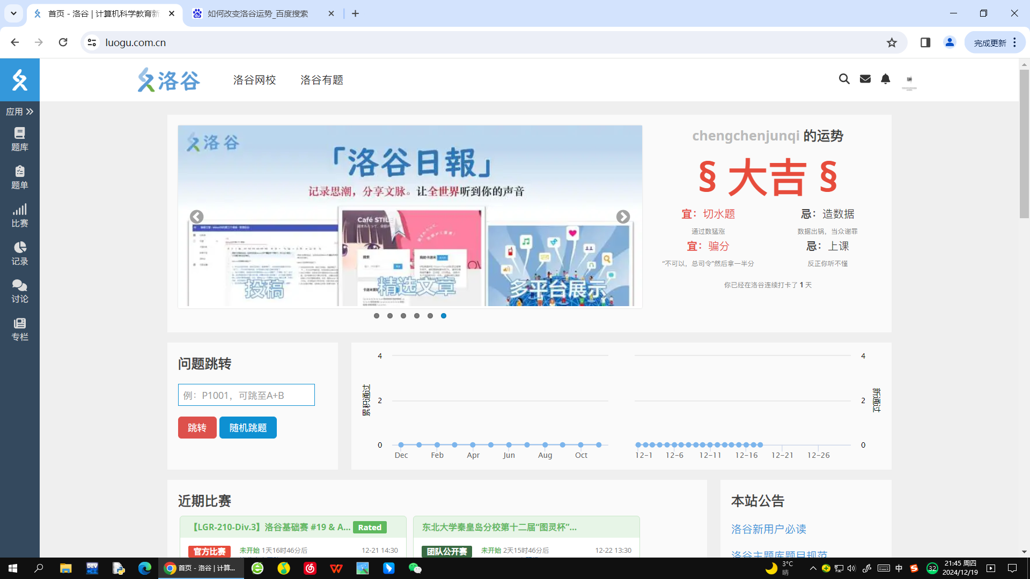The height and width of the screenshot is (579, 1030).
Task: Open the tab search dropdown arrow
Action: [x=13, y=13]
